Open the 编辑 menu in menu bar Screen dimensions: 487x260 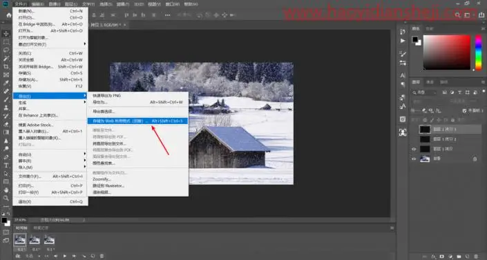(x=37, y=4)
